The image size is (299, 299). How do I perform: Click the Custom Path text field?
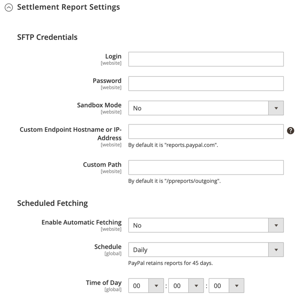click(x=206, y=167)
